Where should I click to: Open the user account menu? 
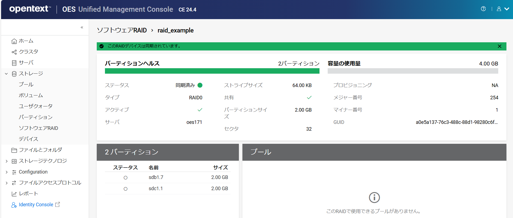coord(502,9)
